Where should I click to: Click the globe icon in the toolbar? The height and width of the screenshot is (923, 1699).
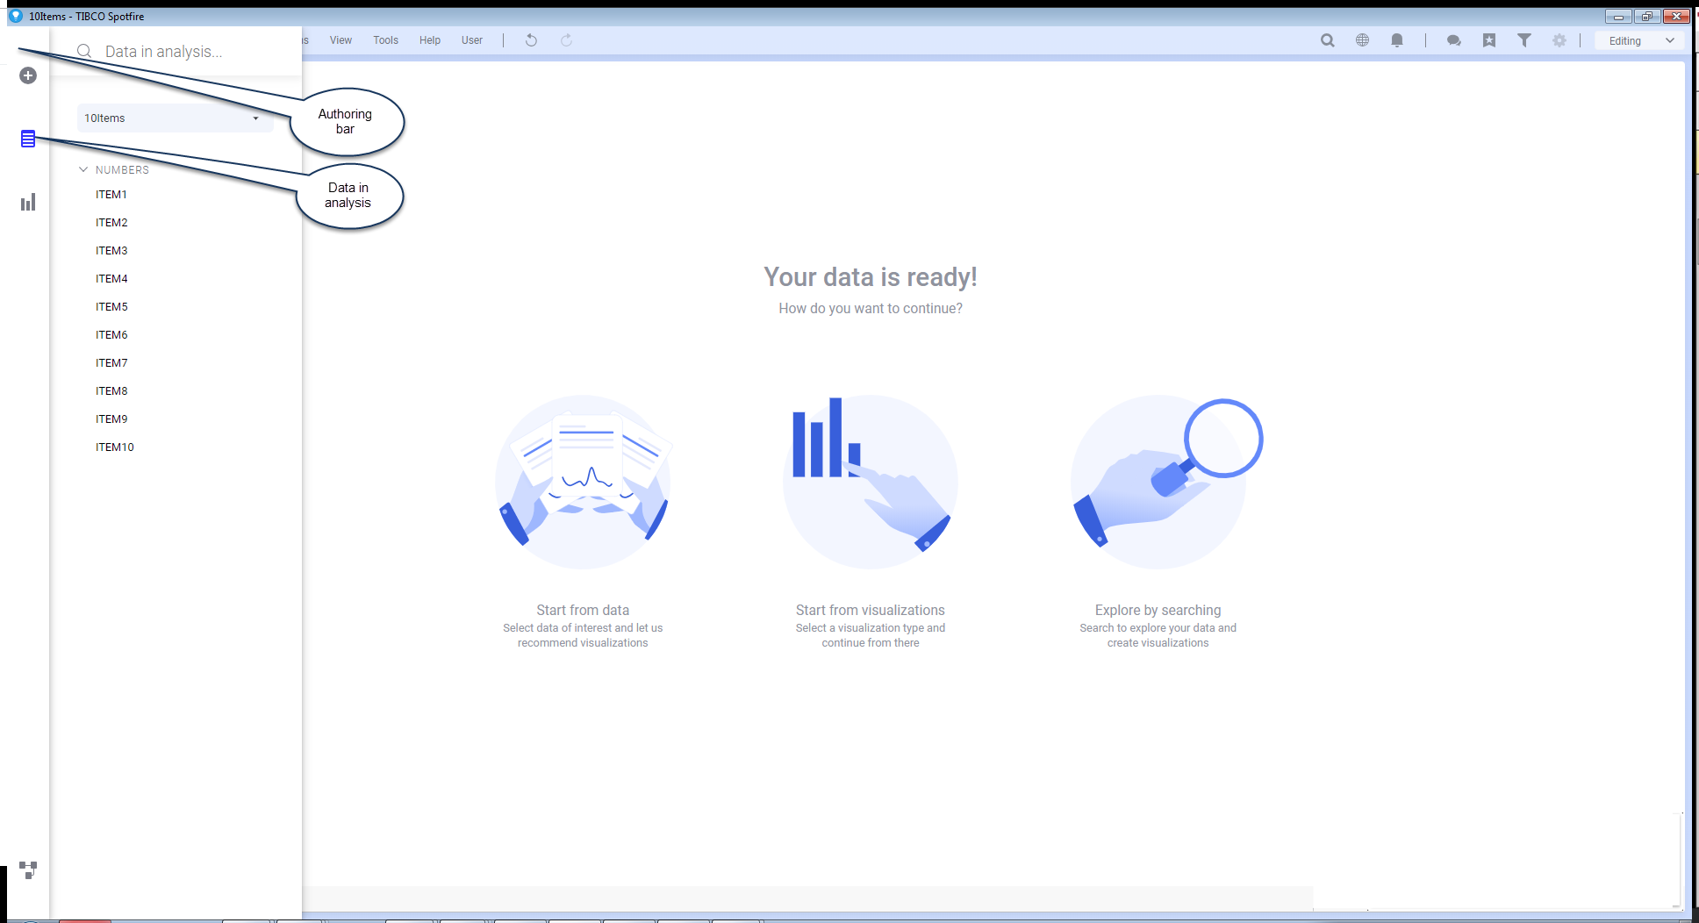pos(1362,40)
